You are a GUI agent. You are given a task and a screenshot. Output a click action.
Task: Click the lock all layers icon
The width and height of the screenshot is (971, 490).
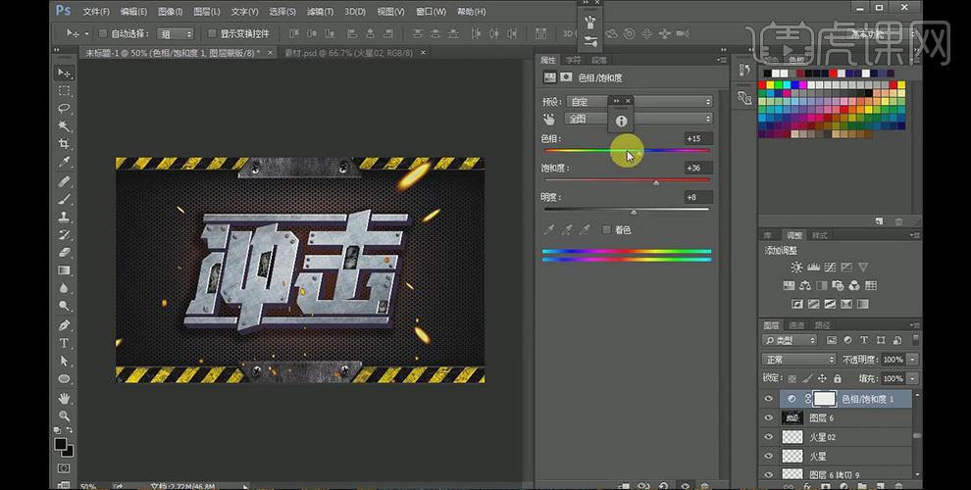click(837, 378)
